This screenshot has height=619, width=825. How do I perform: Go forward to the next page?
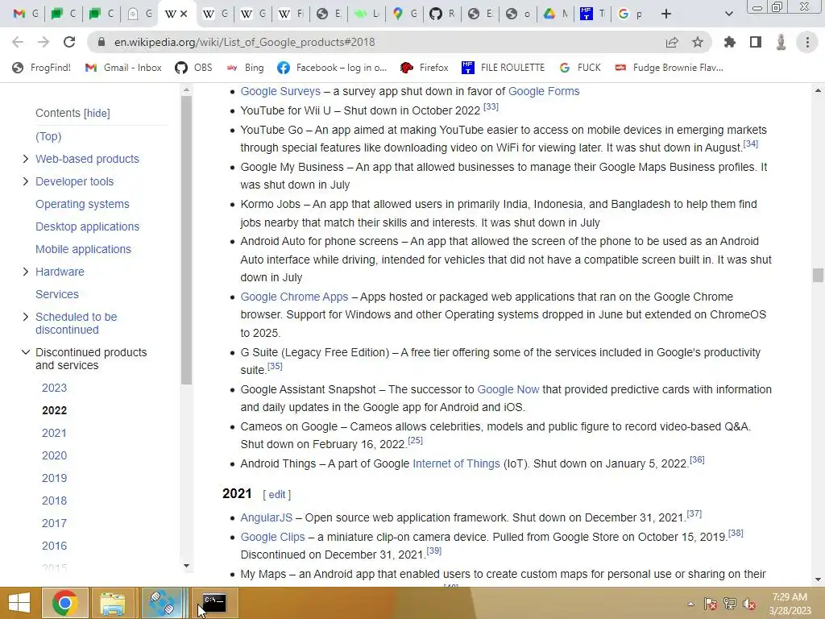click(x=44, y=42)
